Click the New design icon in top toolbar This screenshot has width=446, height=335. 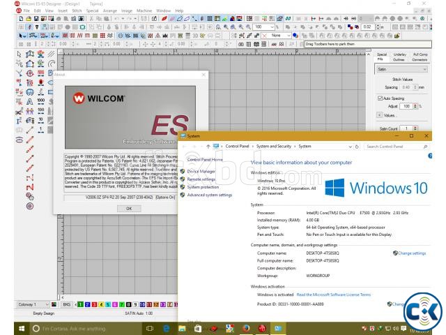21,19
